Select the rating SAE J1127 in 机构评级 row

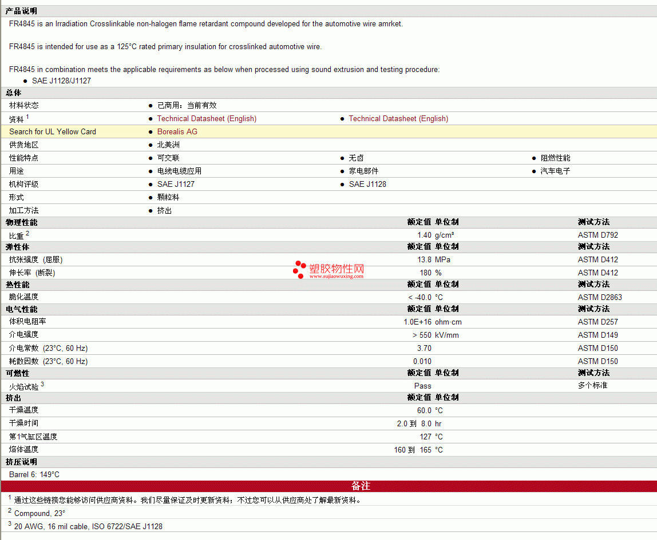[x=176, y=185]
